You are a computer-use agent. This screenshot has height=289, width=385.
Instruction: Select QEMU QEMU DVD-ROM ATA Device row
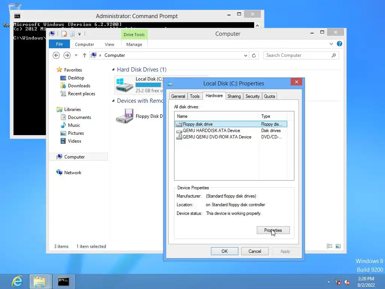click(x=231, y=137)
